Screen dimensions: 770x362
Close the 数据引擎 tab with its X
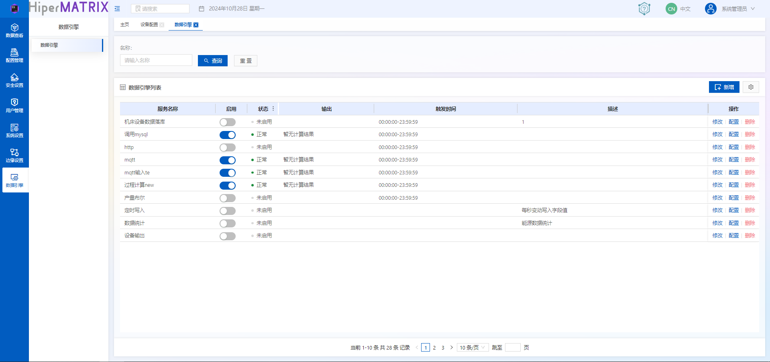pyautogui.click(x=196, y=25)
